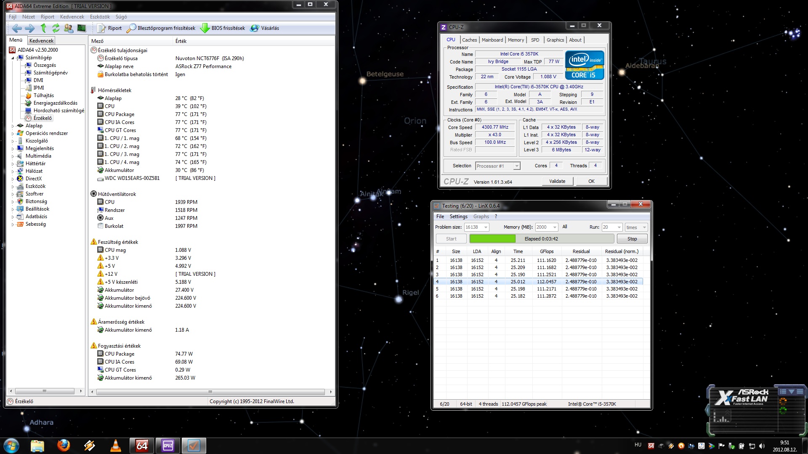Click volume speaker icon in system tray
The height and width of the screenshot is (454, 808).
point(762,446)
